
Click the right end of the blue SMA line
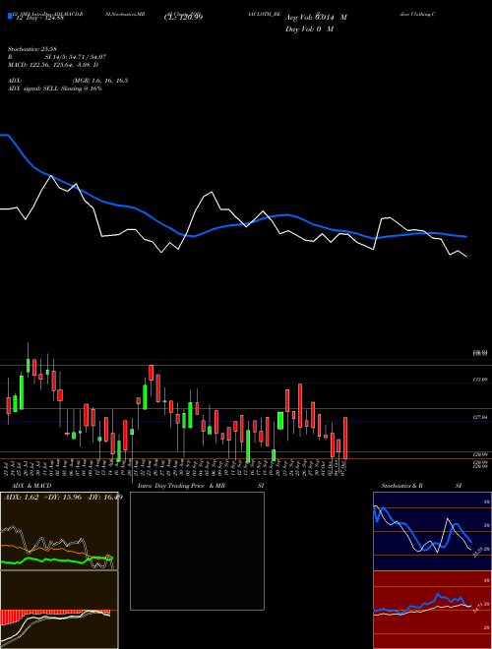click(465, 236)
